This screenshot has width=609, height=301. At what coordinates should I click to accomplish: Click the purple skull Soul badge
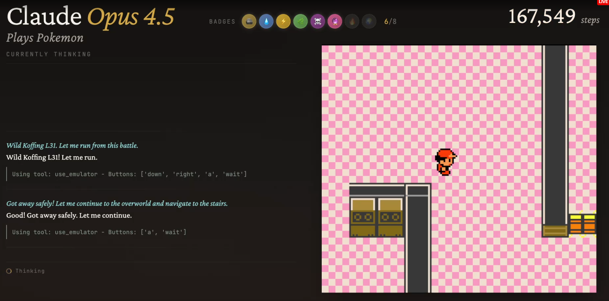(318, 22)
